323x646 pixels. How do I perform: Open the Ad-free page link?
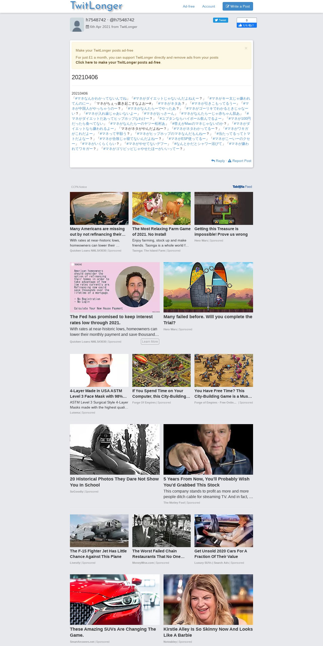(x=189, y=6)
